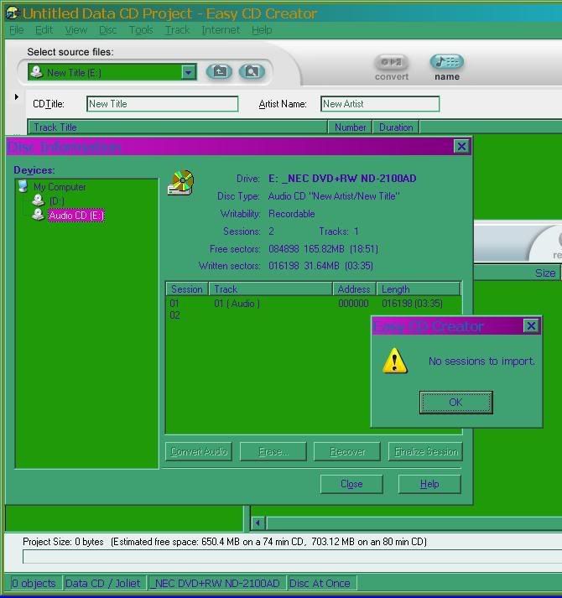Image resolution: width=562 pixels, height=598 pixels.
Task: Select My Computer in the Devices tree
Action: pos(60,187)
